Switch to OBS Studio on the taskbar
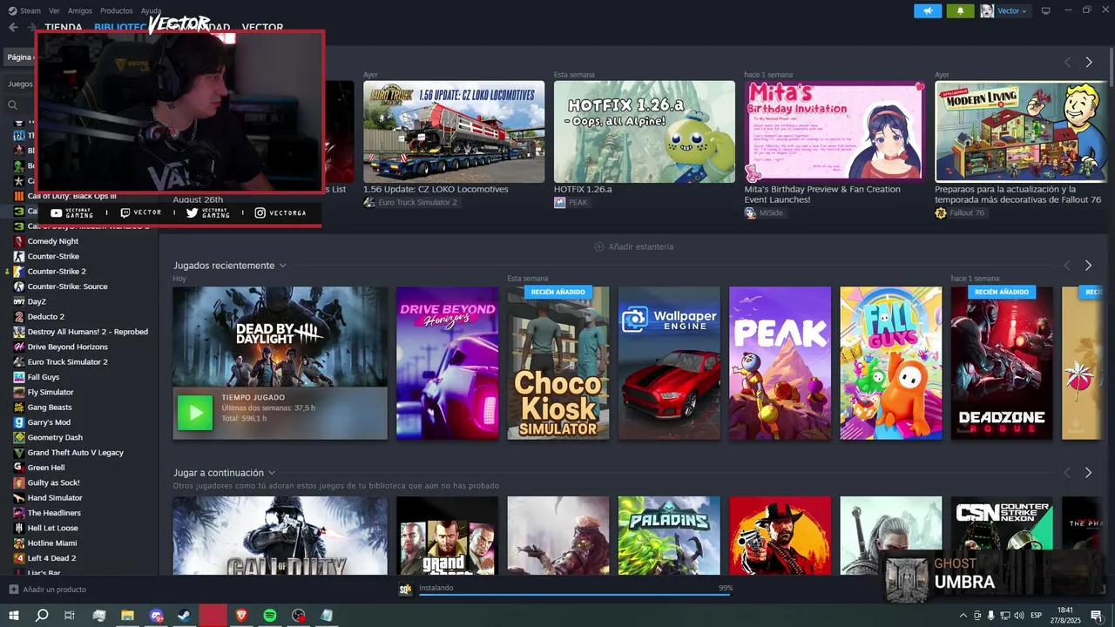 click(299, 615)
